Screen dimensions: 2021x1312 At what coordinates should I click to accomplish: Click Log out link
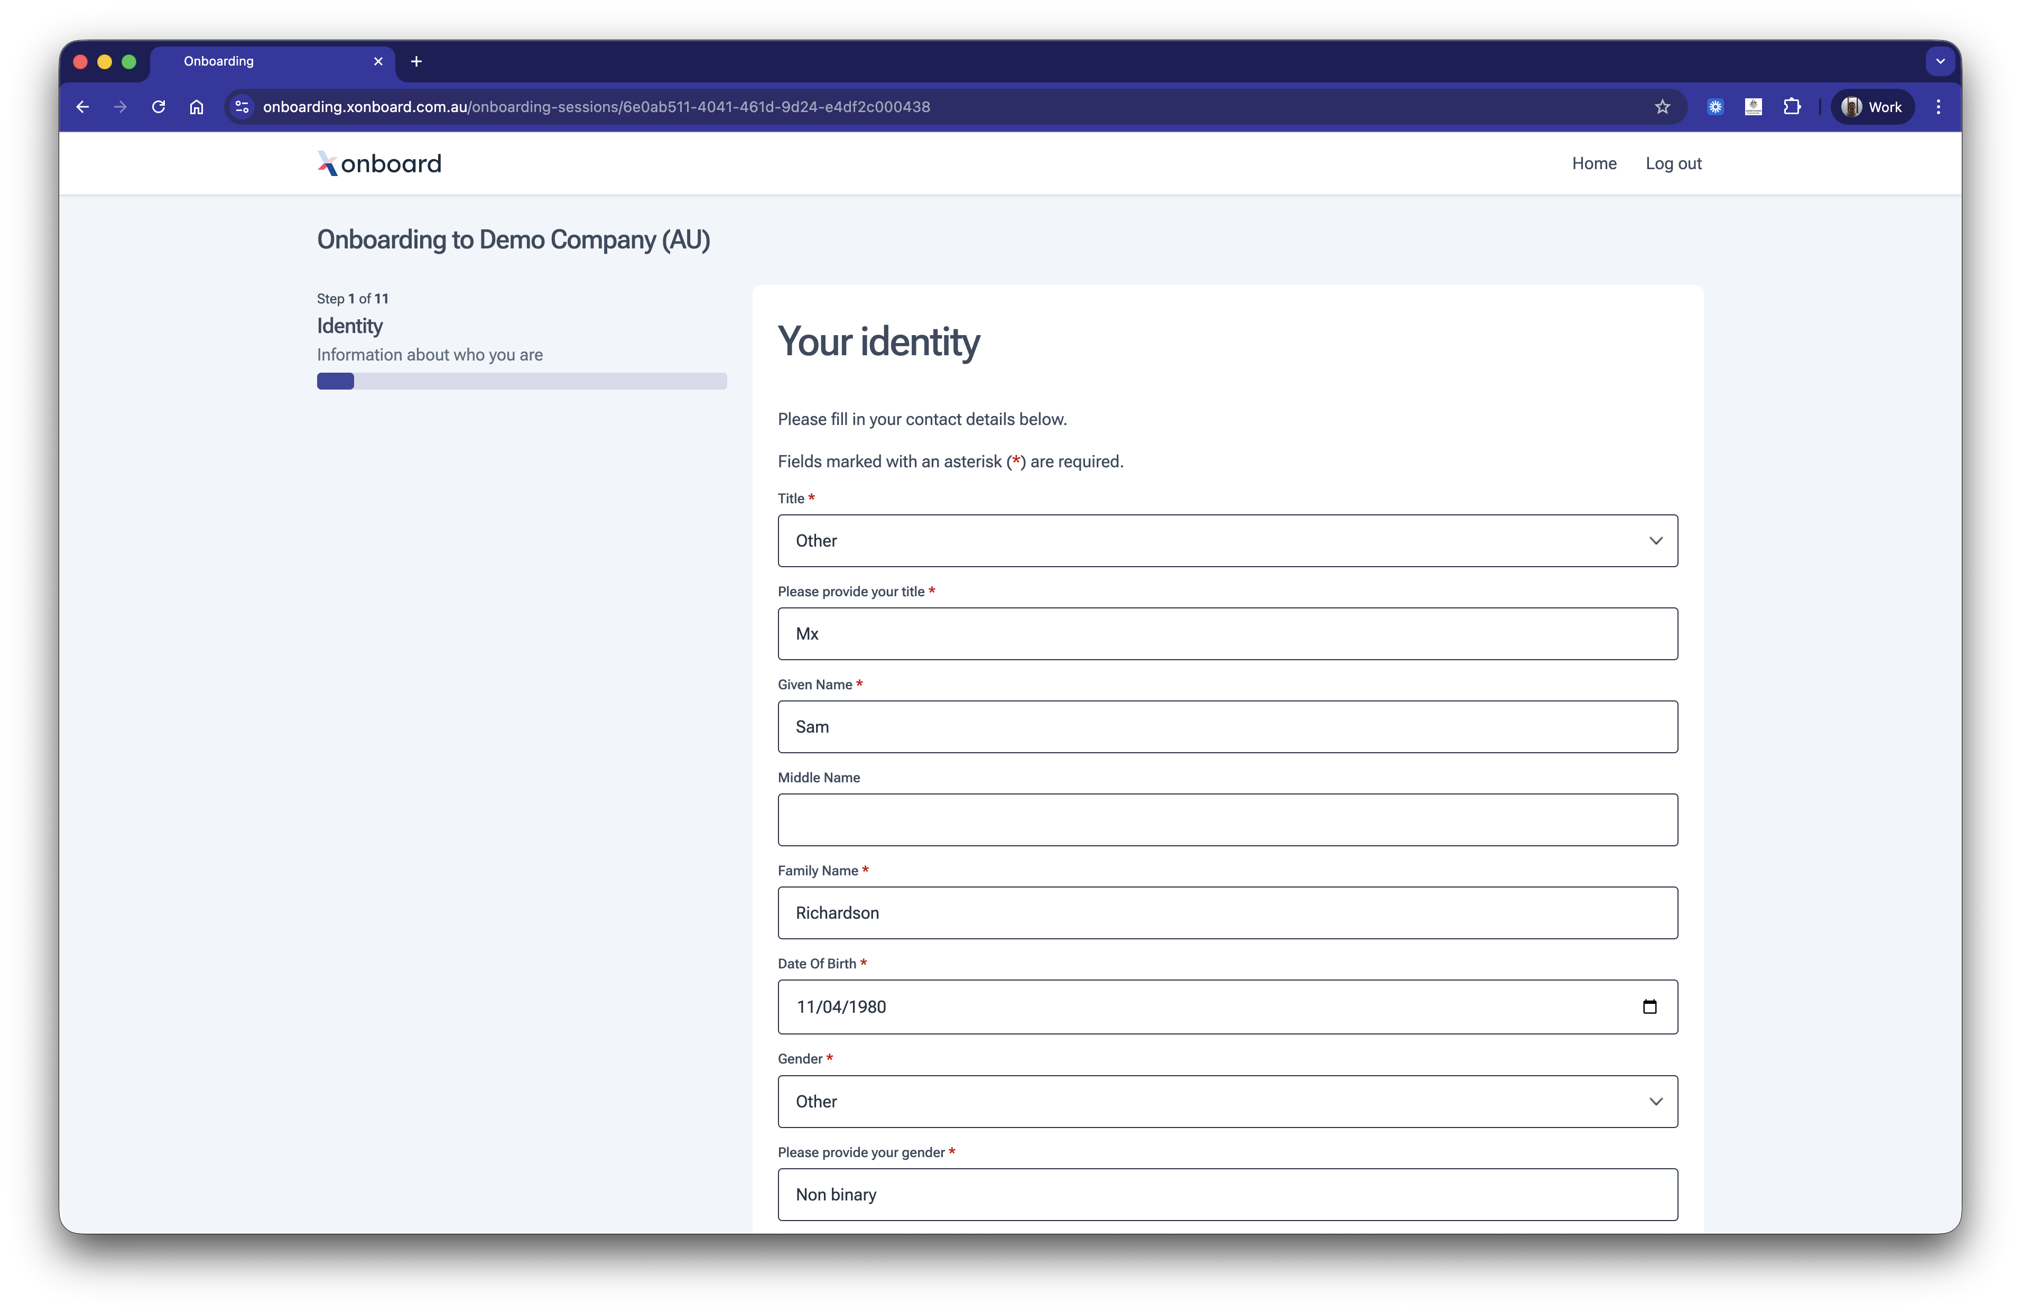coord(1673,163)
